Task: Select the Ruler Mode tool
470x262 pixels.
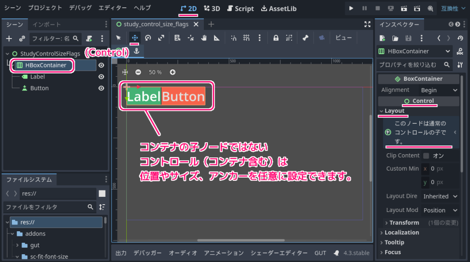Action: click(x=217, y=38)
